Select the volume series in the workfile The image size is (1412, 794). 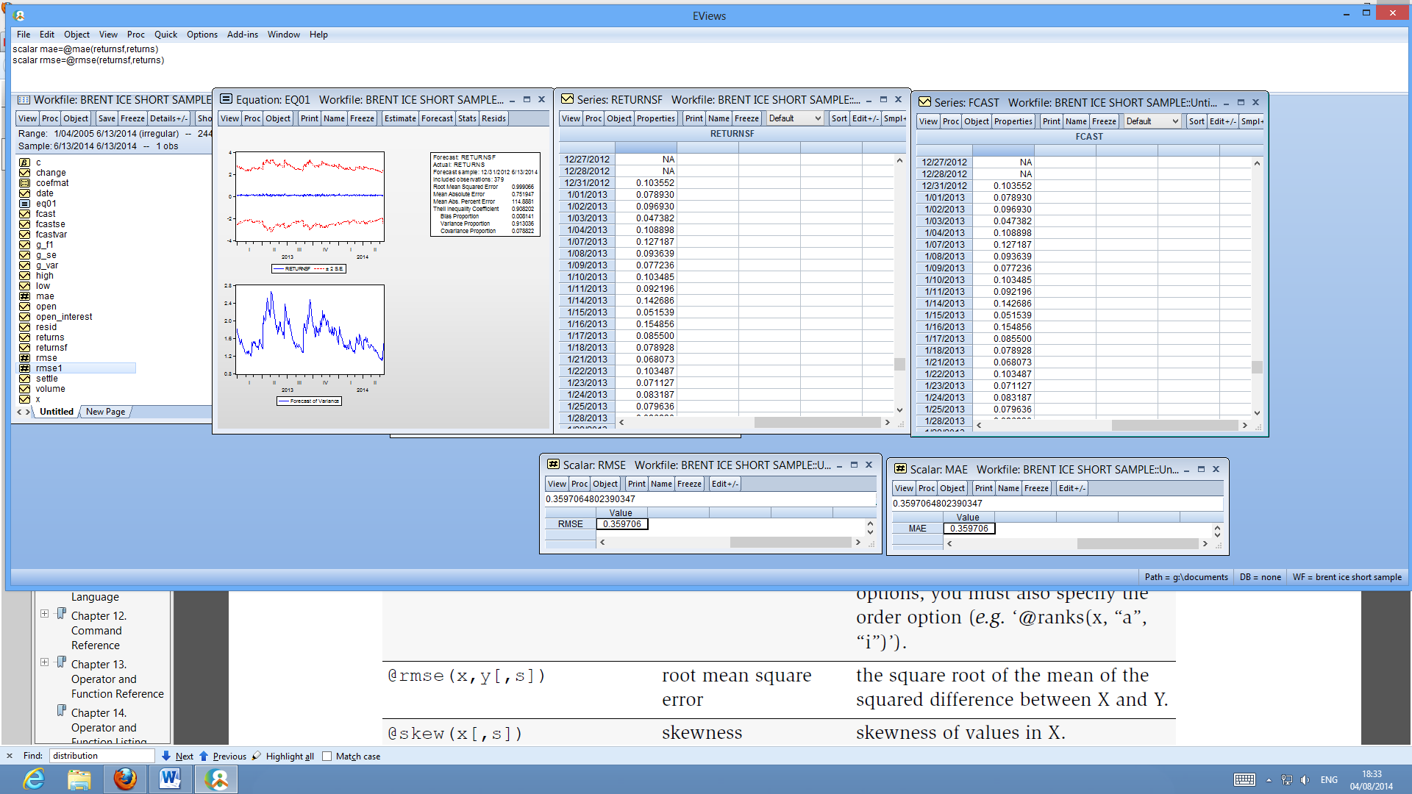[52, 388]
